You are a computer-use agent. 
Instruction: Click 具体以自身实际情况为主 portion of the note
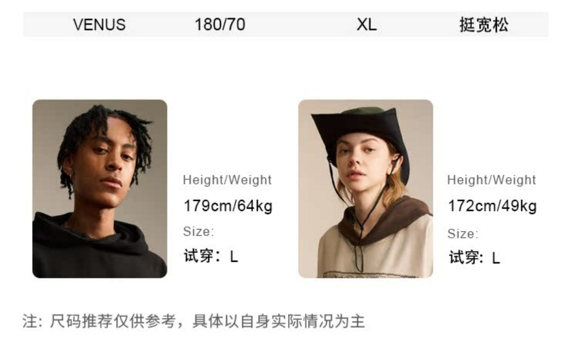(x=278, y=321)
